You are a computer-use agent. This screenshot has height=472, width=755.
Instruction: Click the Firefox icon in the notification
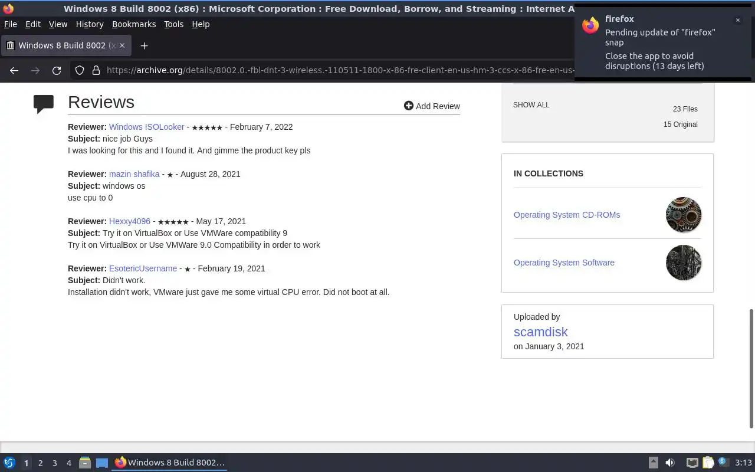590,25
